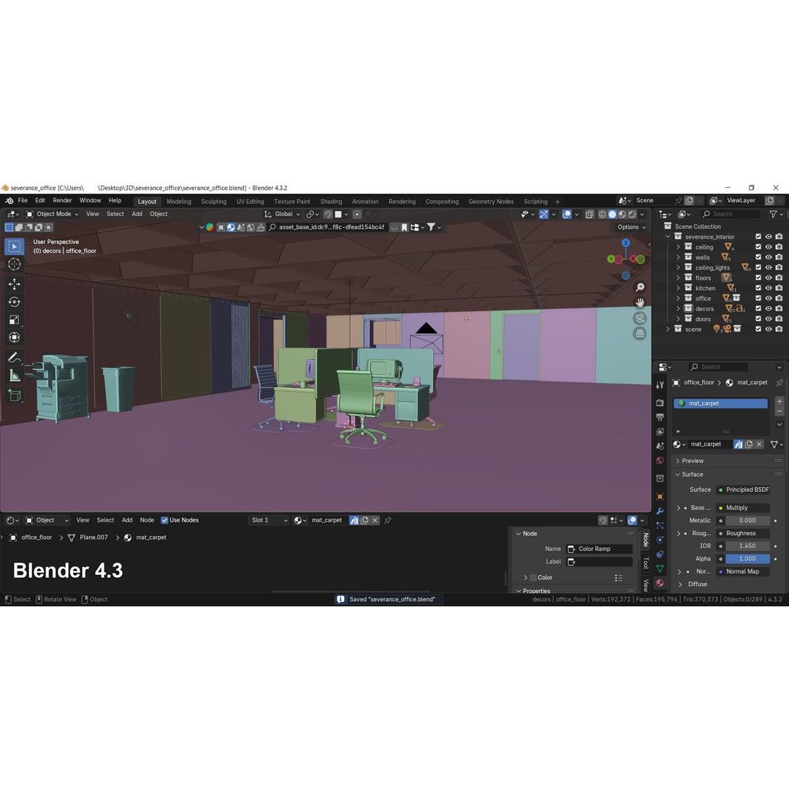Disable rendering of the ceiling_lights collection
The width and height of the screenshot is (789, 789).
click(779, 267)
